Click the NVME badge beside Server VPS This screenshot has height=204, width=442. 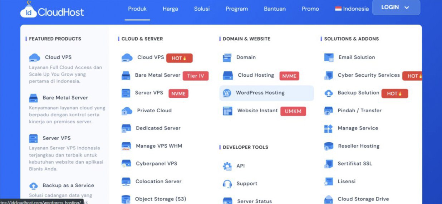(x=178, y=94)
